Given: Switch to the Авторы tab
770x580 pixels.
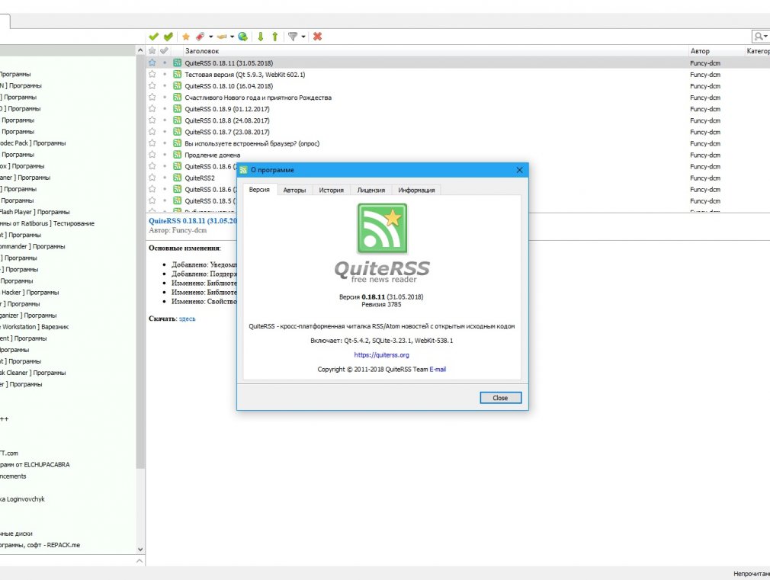Looking at the screenshot, I should (x=294, y=190).
